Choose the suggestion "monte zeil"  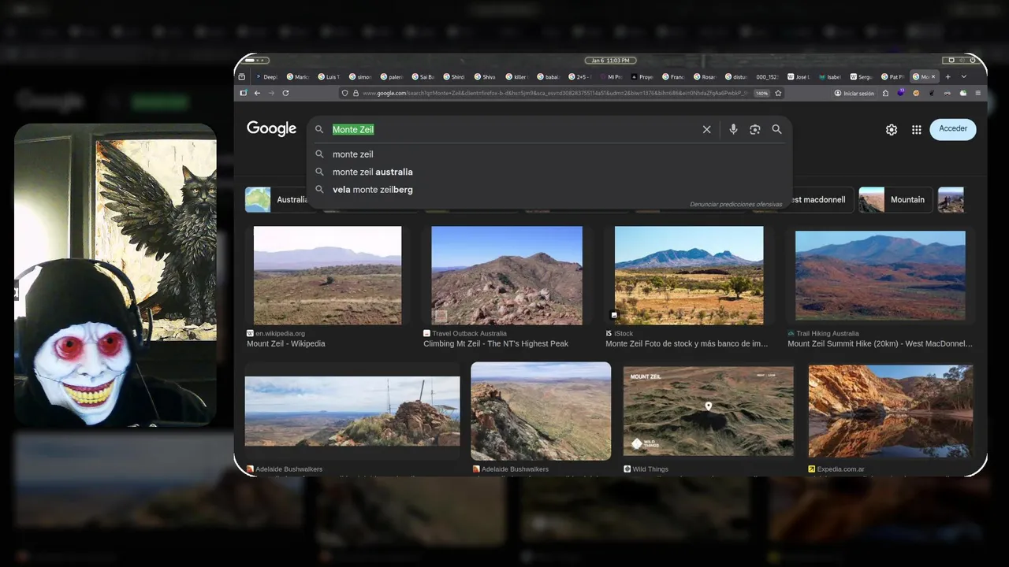(549, 154)
